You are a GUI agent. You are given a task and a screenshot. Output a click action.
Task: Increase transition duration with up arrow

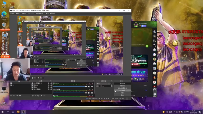click(112, 86)
